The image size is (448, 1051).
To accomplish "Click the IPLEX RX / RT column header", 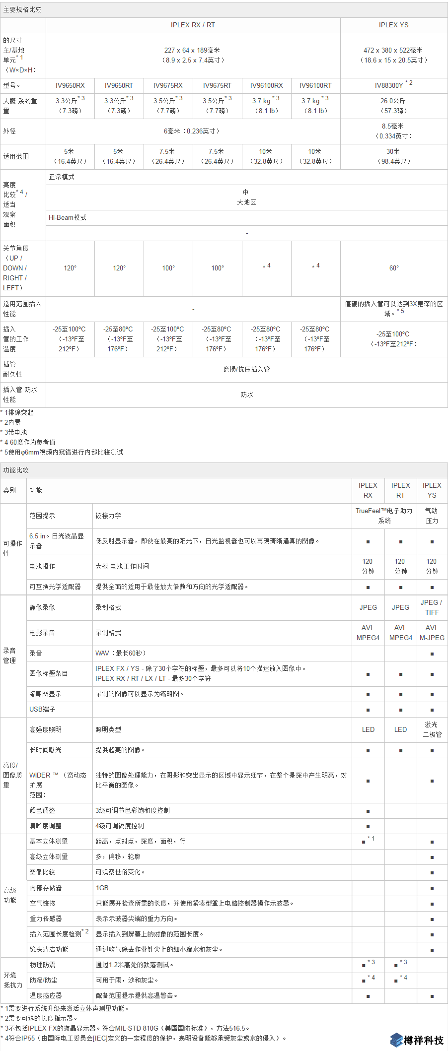I will (x=193, y=25).
